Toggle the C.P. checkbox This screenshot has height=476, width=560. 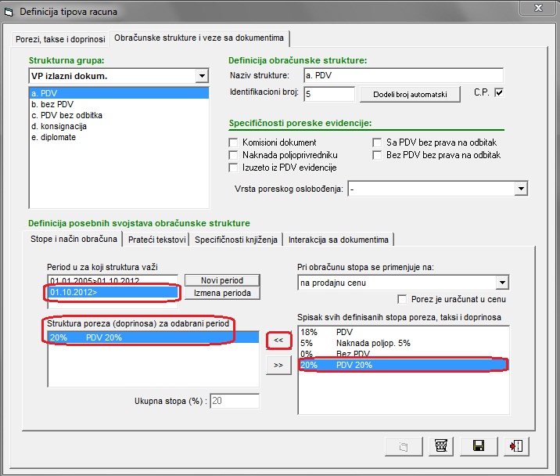click(x=499, y=93)
